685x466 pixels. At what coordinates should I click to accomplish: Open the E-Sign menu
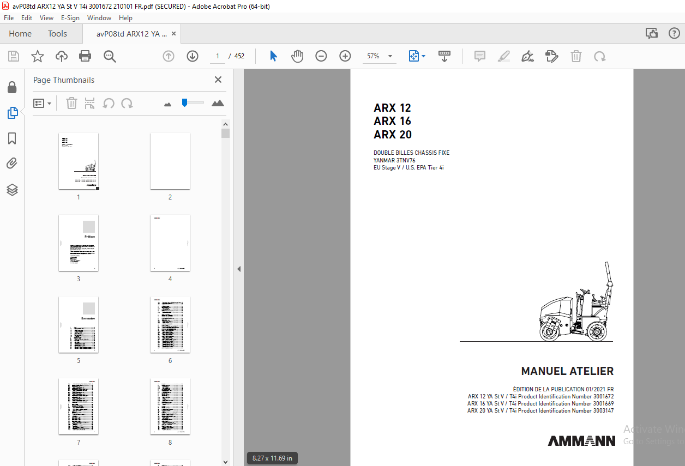pyautogui.click(x=71, y=18)
